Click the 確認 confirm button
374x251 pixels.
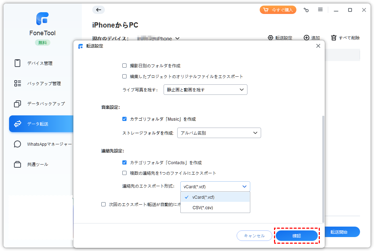click(297, 236)
